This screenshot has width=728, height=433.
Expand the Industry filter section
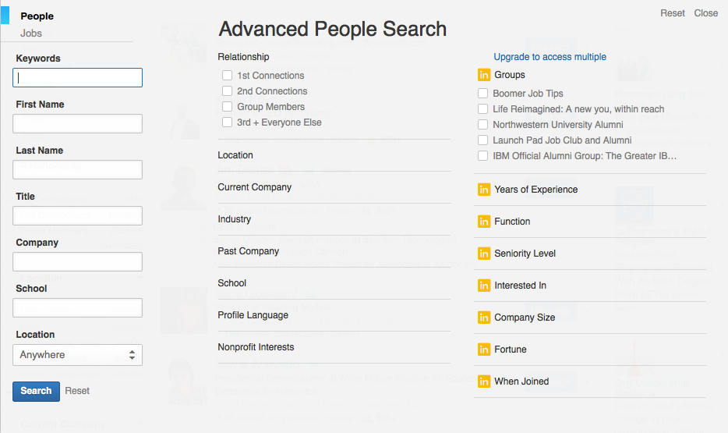[235, 219]
